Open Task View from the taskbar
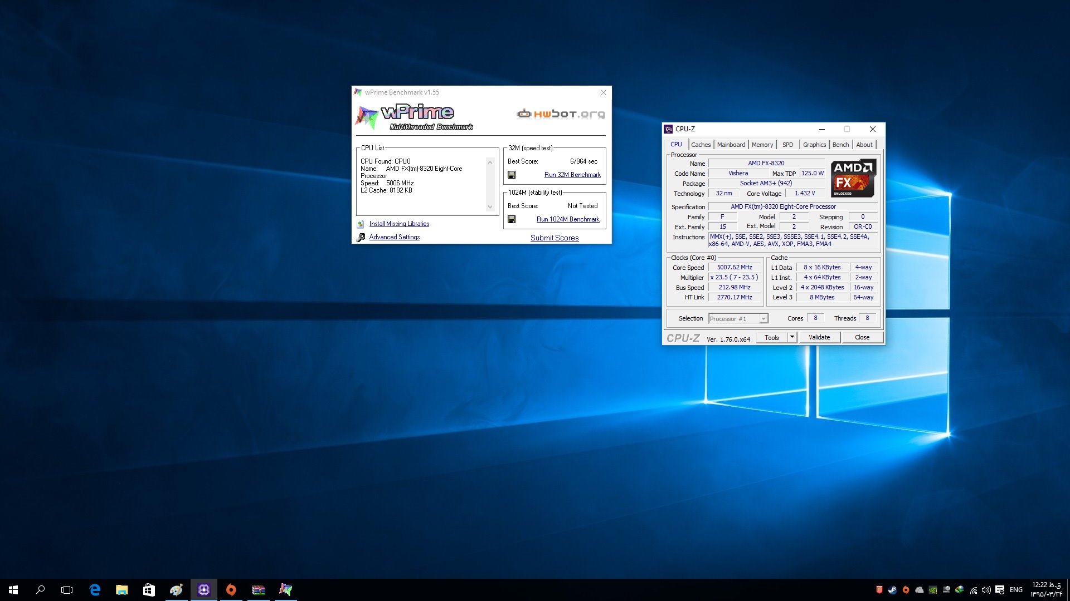The image size is (1070, 601). pos(67,590)
